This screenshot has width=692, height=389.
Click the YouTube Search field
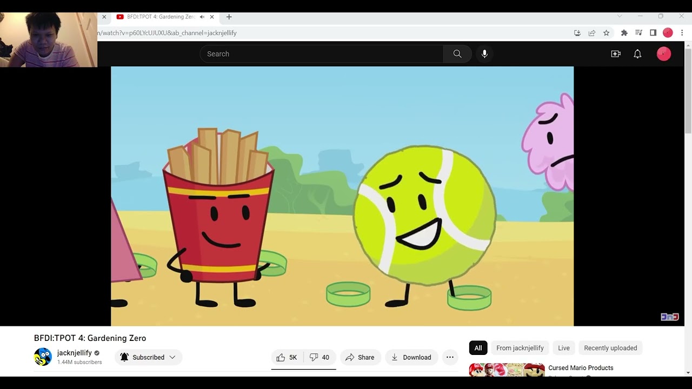tap(322, 54)
